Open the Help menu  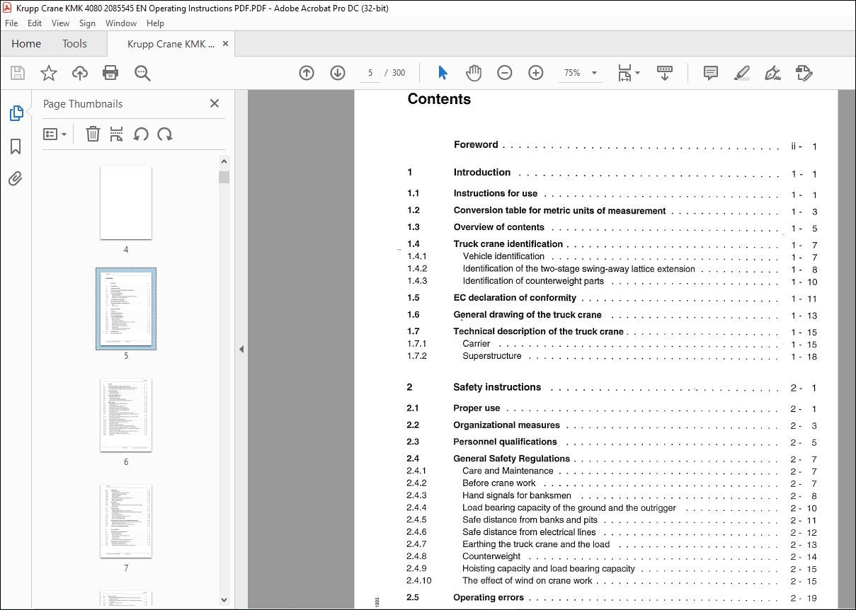(155, 23)
